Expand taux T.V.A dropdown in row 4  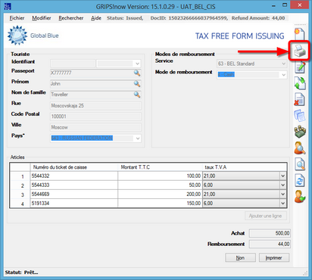[x=283, y=204]
